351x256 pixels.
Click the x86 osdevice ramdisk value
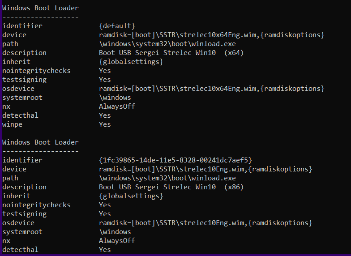click(205, 223)
